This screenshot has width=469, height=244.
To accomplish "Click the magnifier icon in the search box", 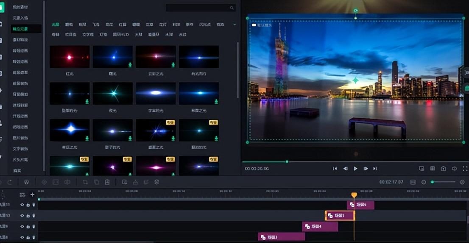I will coord(232,8).
